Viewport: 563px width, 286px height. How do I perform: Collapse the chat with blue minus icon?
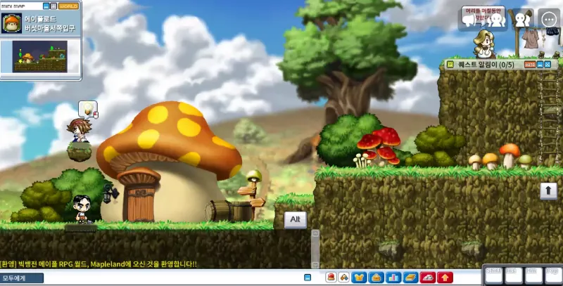click(308, 278)
